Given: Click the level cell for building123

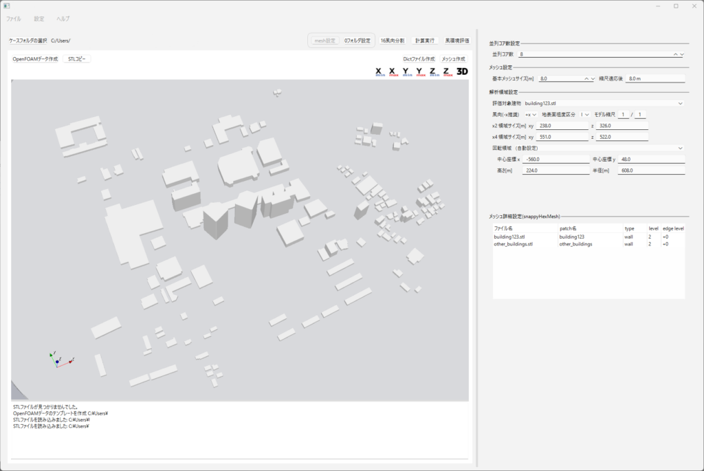Looking at the screenshot, I should (654, 237).
